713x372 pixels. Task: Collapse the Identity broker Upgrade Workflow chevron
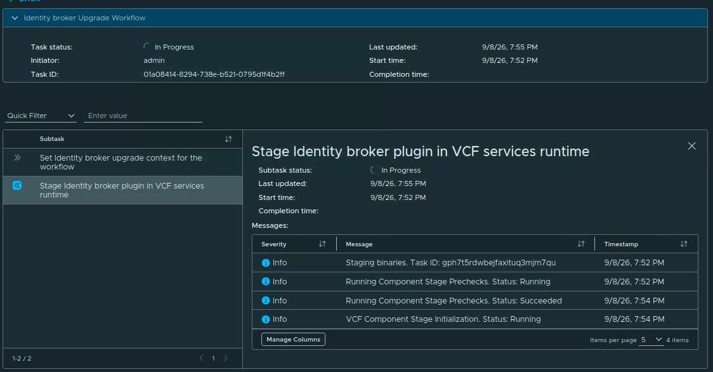pos(15,18)
